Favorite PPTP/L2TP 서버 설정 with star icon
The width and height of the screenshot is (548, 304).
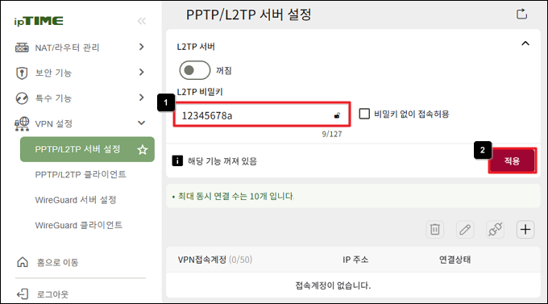pos(143,150)
